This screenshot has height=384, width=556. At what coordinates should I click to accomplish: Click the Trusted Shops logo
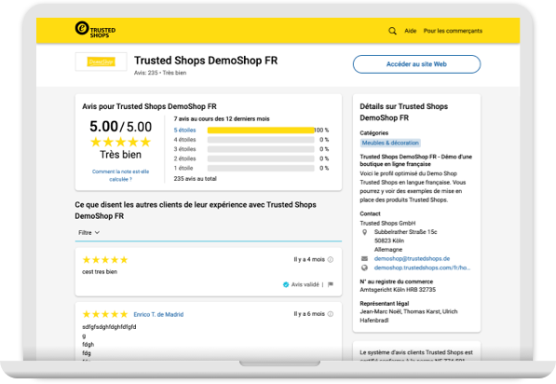click(x=95, y=30)
